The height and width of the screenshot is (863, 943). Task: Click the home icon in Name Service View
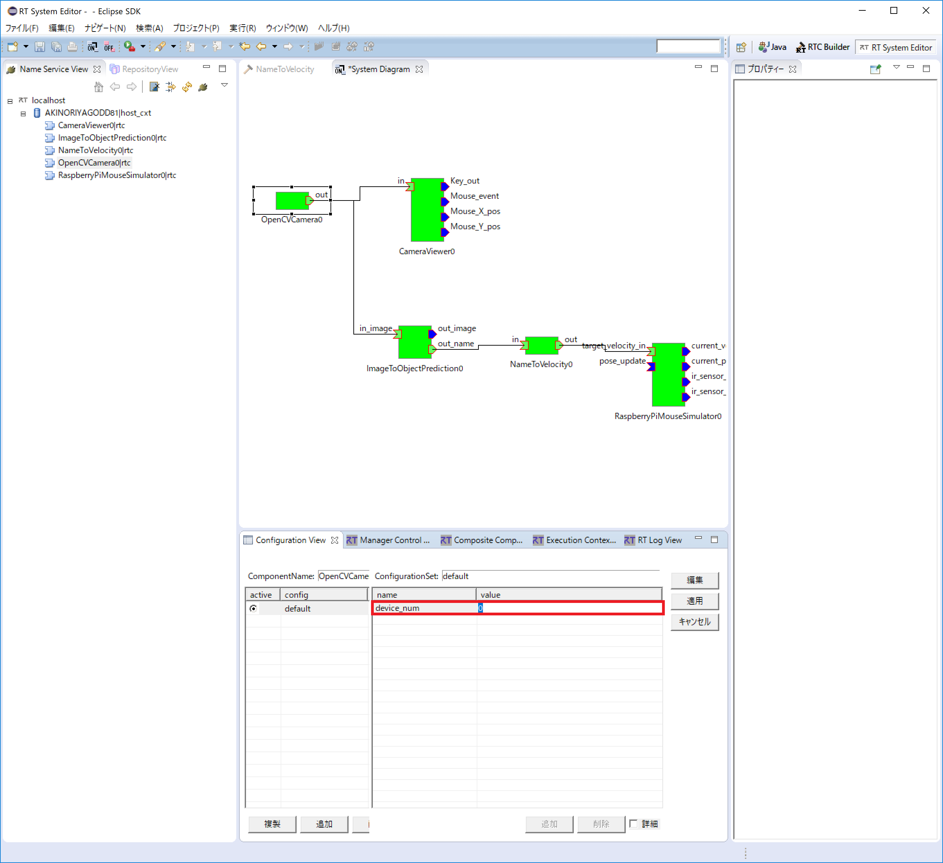(x=98, y=87)
